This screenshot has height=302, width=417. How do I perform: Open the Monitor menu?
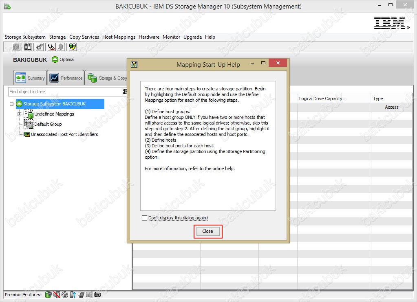(x=172, y=37)
